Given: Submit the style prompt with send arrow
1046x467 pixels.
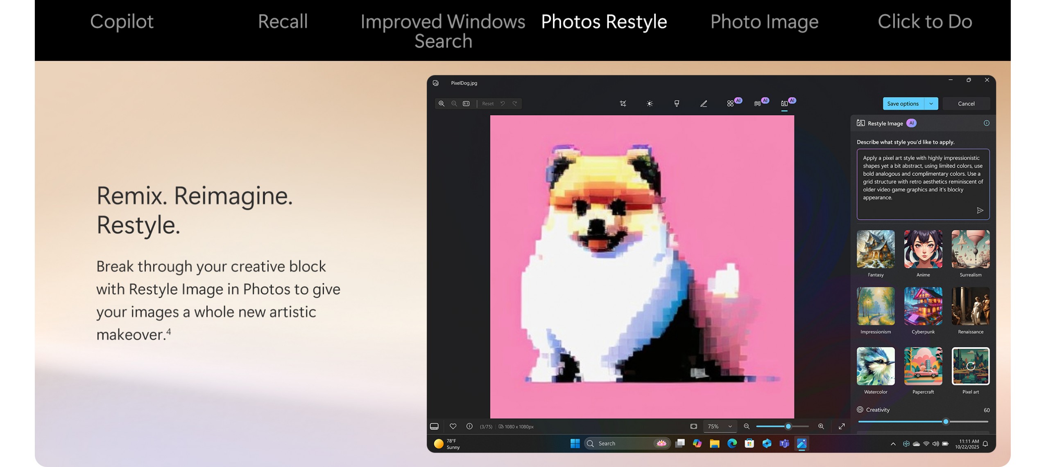Looking at the screenshot, I should [980, 210].
